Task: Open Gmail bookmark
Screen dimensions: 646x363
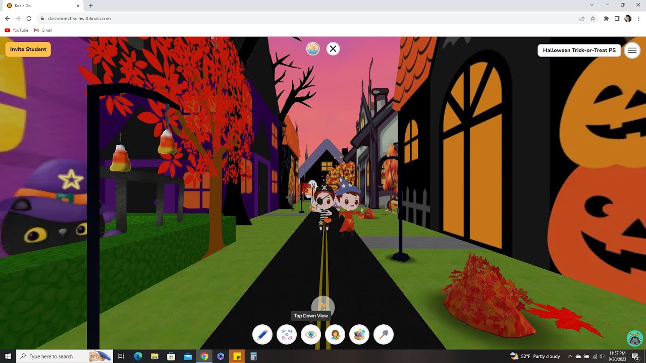Action: [x=43, y=30]
